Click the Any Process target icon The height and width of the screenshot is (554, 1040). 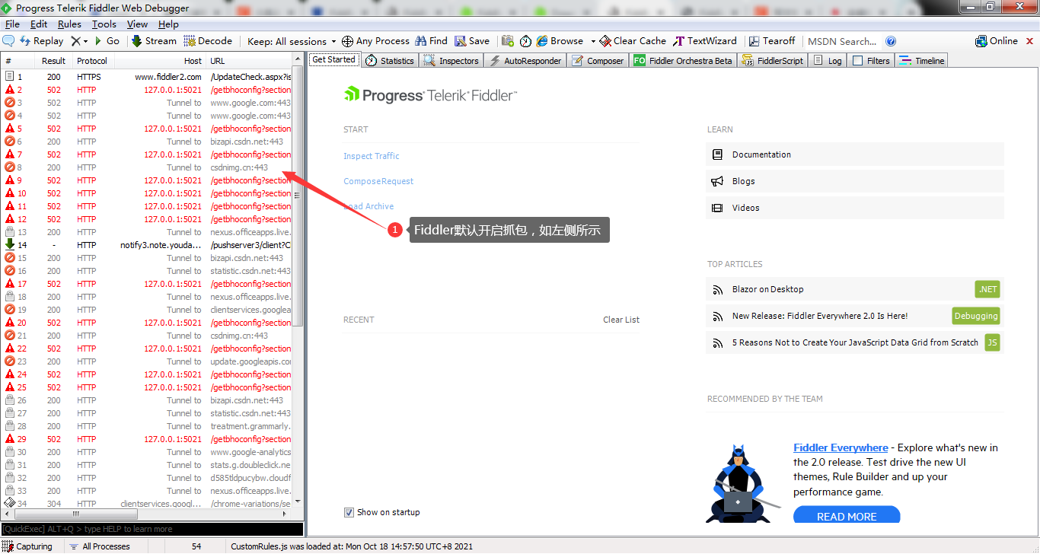[347, 41]
